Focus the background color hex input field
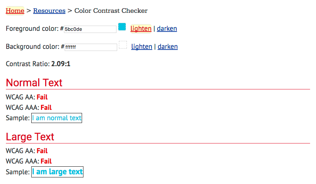This screenshot has height=184, width=316. pos(91,47)
